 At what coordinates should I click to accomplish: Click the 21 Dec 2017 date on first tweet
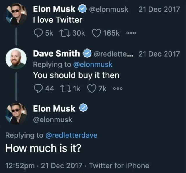click(159, 9)
